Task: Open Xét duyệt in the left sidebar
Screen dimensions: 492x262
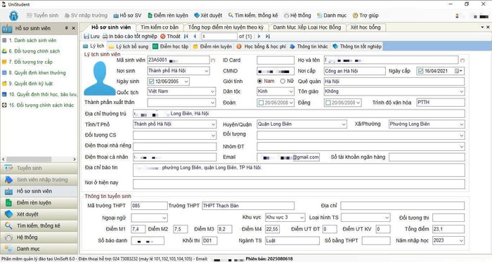Action: pyautogui.click(x=39, y=214)
